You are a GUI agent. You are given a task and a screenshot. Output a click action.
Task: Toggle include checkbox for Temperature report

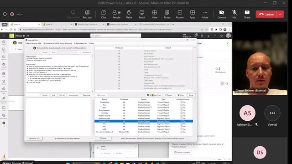point(182,102)
